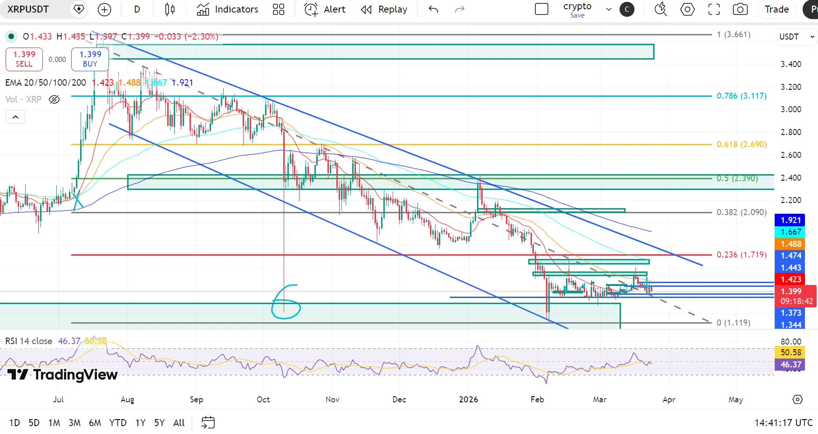818x434 pixels.
Task: Switch to the YTD date range
Action: click(x=118, y=423)
